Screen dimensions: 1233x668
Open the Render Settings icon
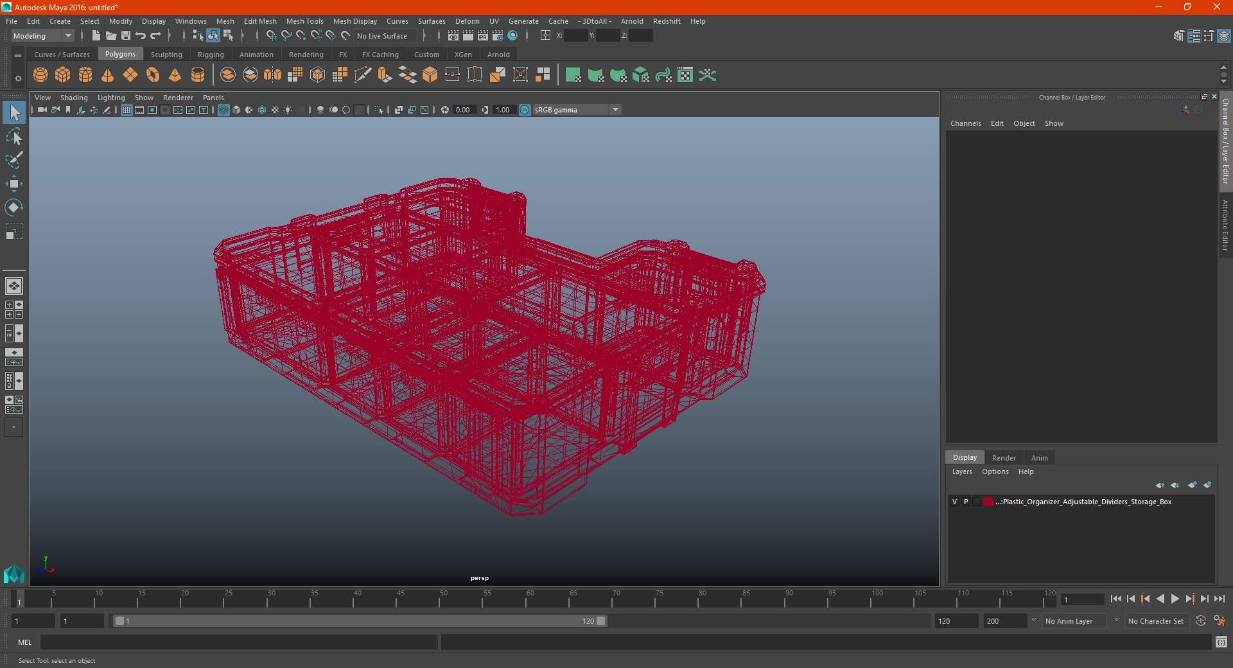click(498, 36)
